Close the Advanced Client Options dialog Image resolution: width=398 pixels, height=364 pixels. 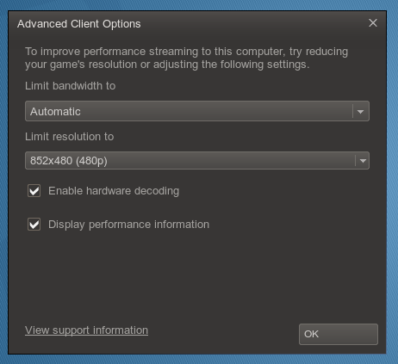[x=373, y=23]
